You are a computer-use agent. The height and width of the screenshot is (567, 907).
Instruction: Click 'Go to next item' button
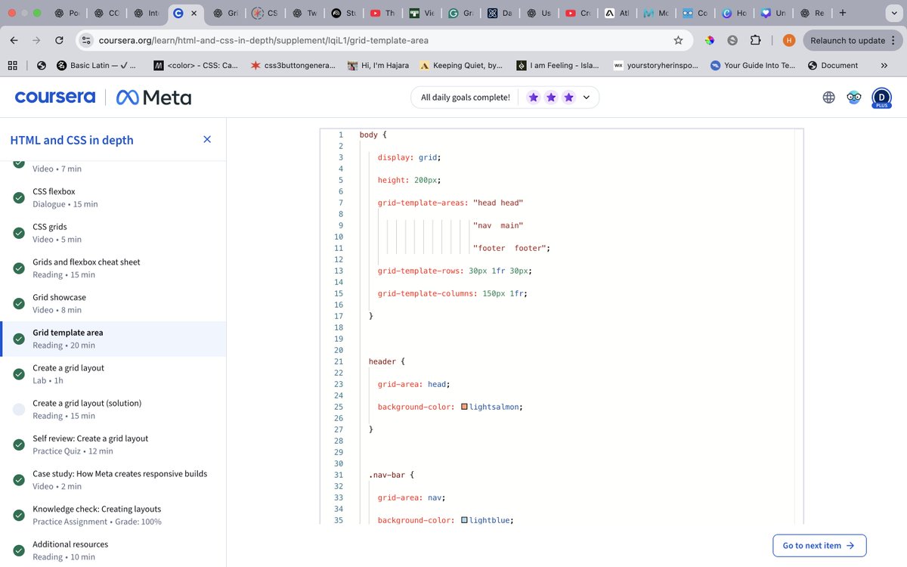click(x=819, y=545)
